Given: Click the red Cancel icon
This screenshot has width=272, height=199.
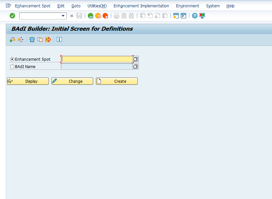Looking at the screenshot, I should pos(105,16).
